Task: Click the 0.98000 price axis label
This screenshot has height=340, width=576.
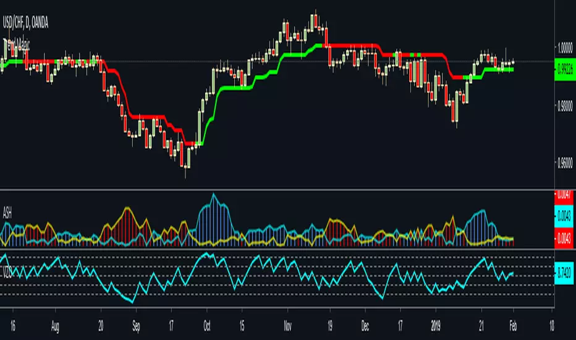Action: [565, 106]
